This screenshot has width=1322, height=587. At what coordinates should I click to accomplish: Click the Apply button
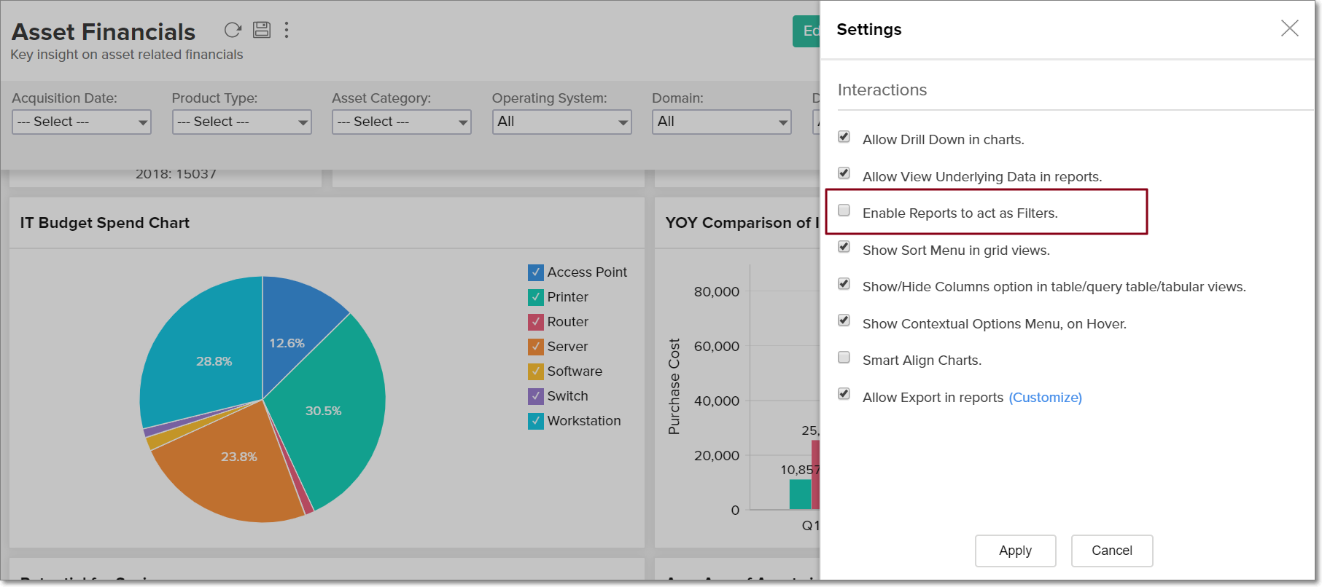point(1015,551)
